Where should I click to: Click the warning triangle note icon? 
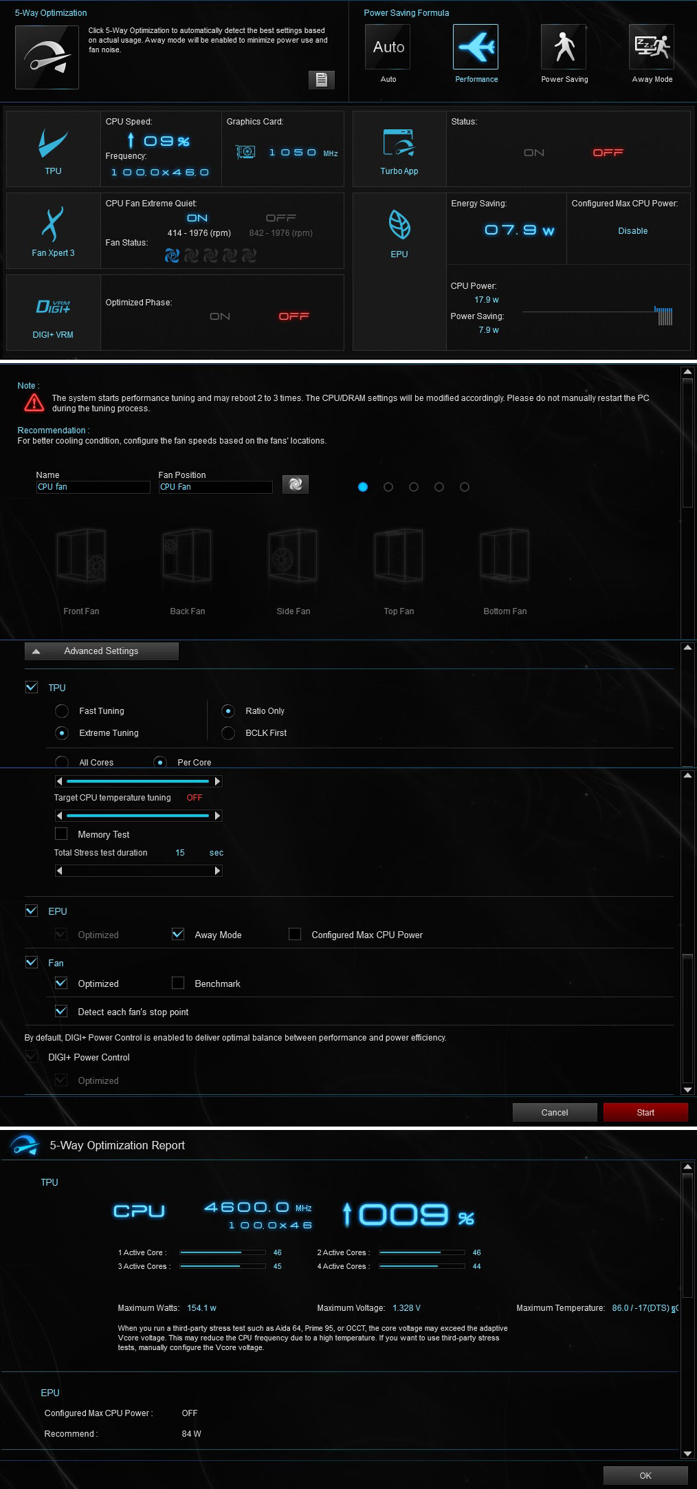coord(34,402)
